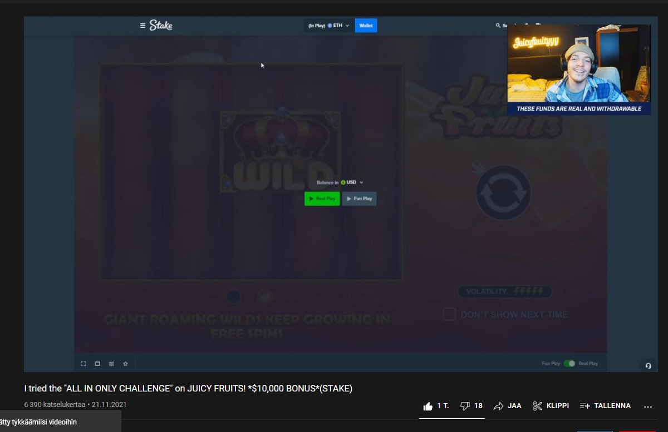The width and height of the screenshot is (668, 432).
Task: Click the circular spin refresh icon
Action: point(503,192)
